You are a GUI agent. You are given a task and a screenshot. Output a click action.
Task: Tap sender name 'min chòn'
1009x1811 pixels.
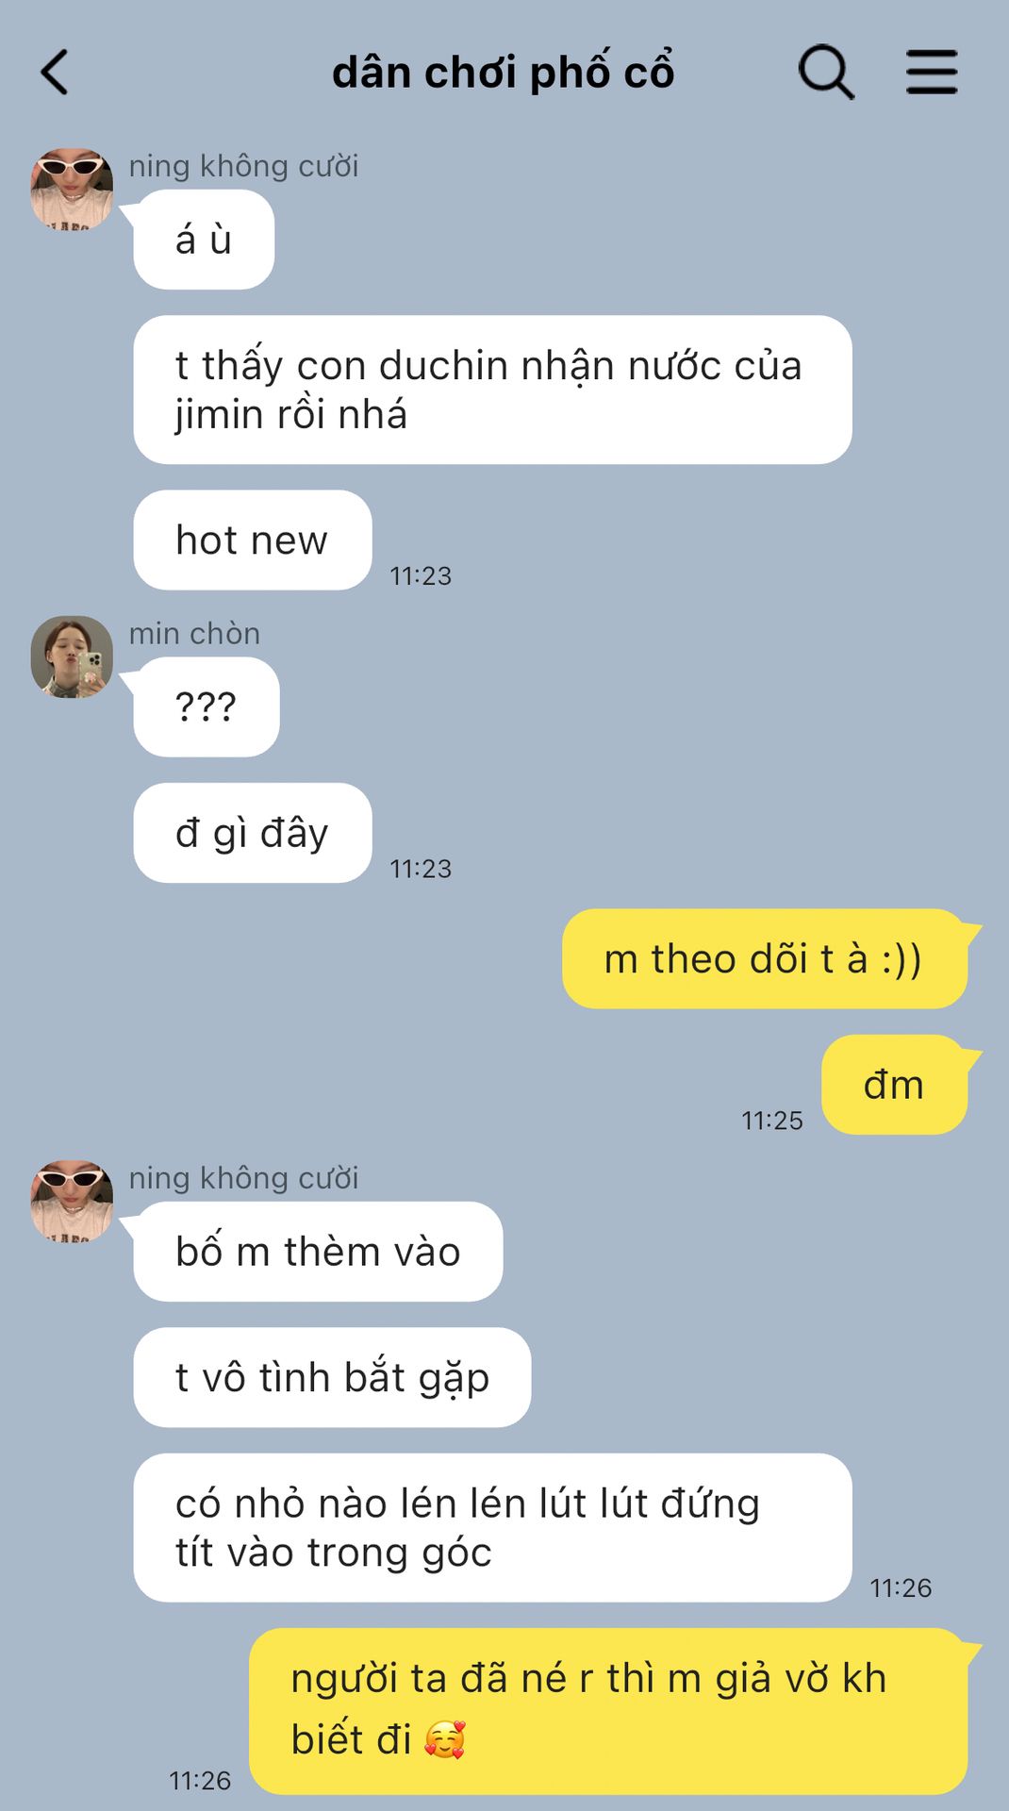[x=194, y=634]
